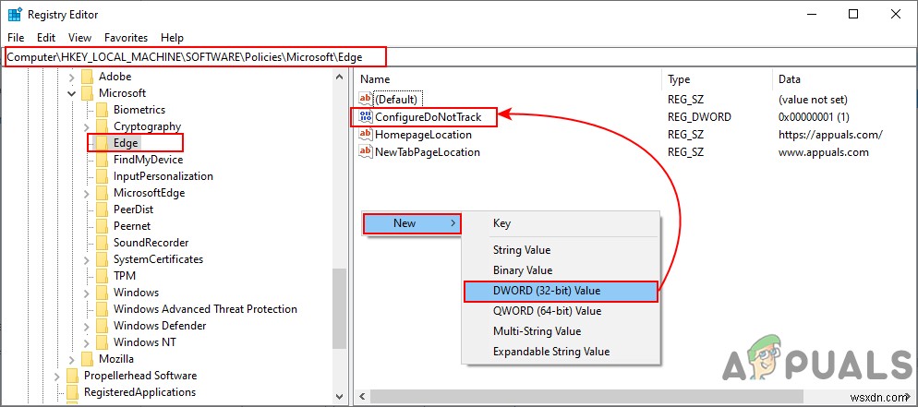Screen dimensions: 918x407
Task: Select the Edge key in tree
Action: pos(126,143)
